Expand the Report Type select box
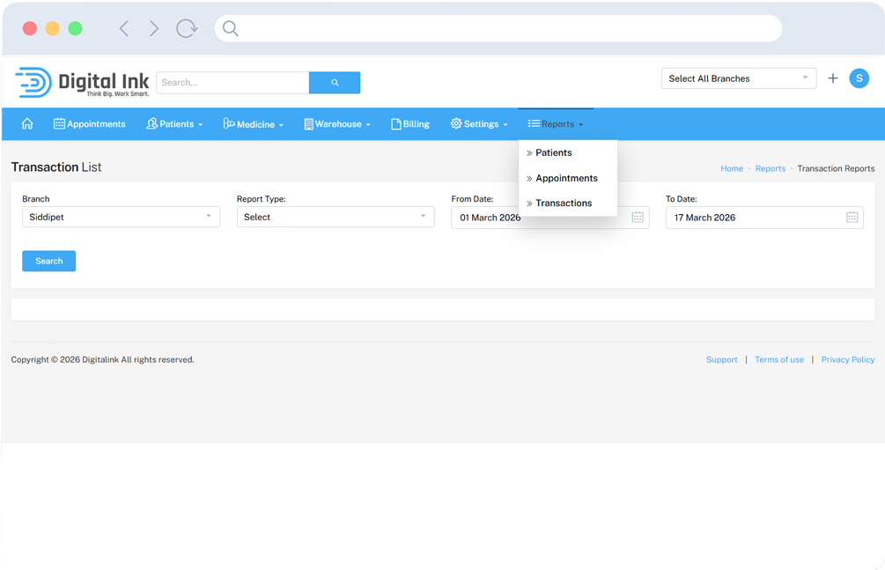This screenshot has width=885, height=570. [335, 217]
